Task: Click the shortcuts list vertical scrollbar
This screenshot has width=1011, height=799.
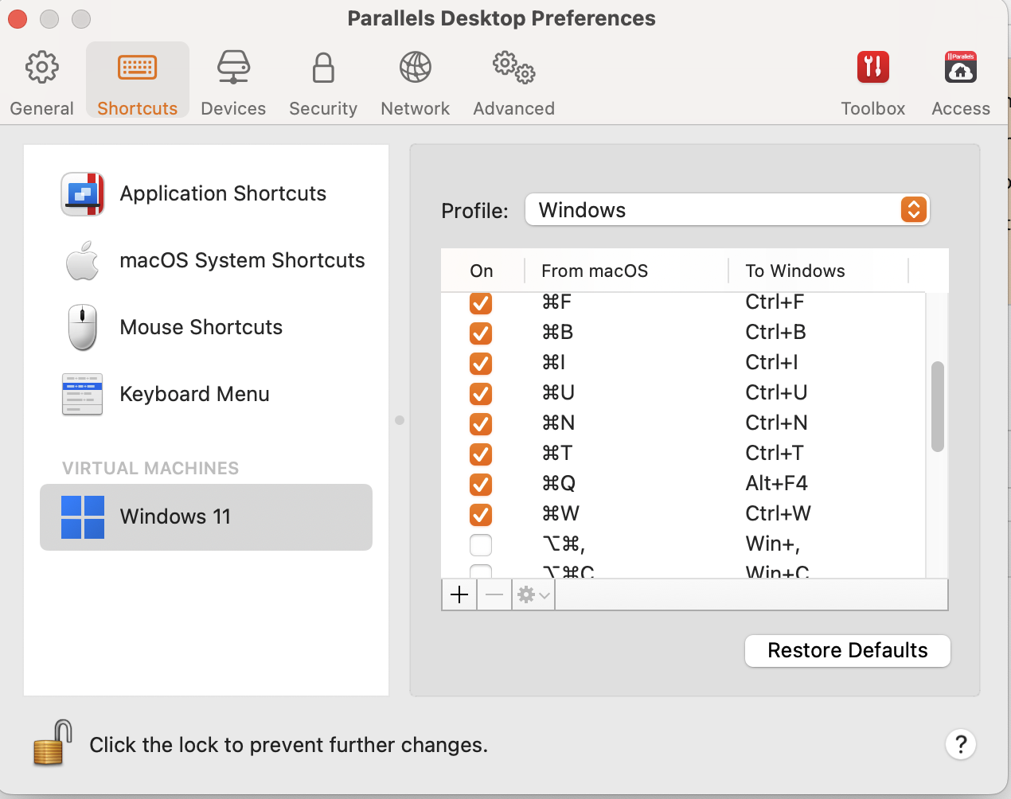Action: (938, 407)
